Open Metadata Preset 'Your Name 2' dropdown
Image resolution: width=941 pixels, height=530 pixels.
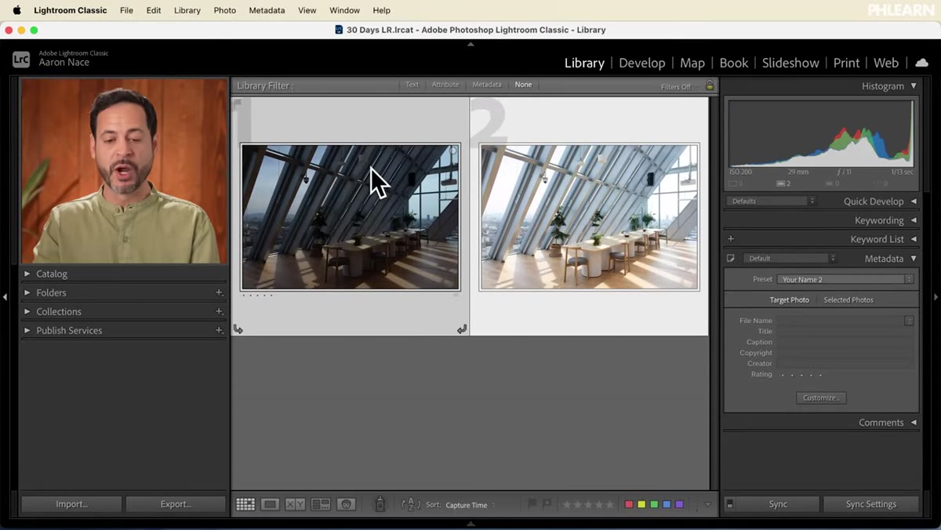pos(845,279)
